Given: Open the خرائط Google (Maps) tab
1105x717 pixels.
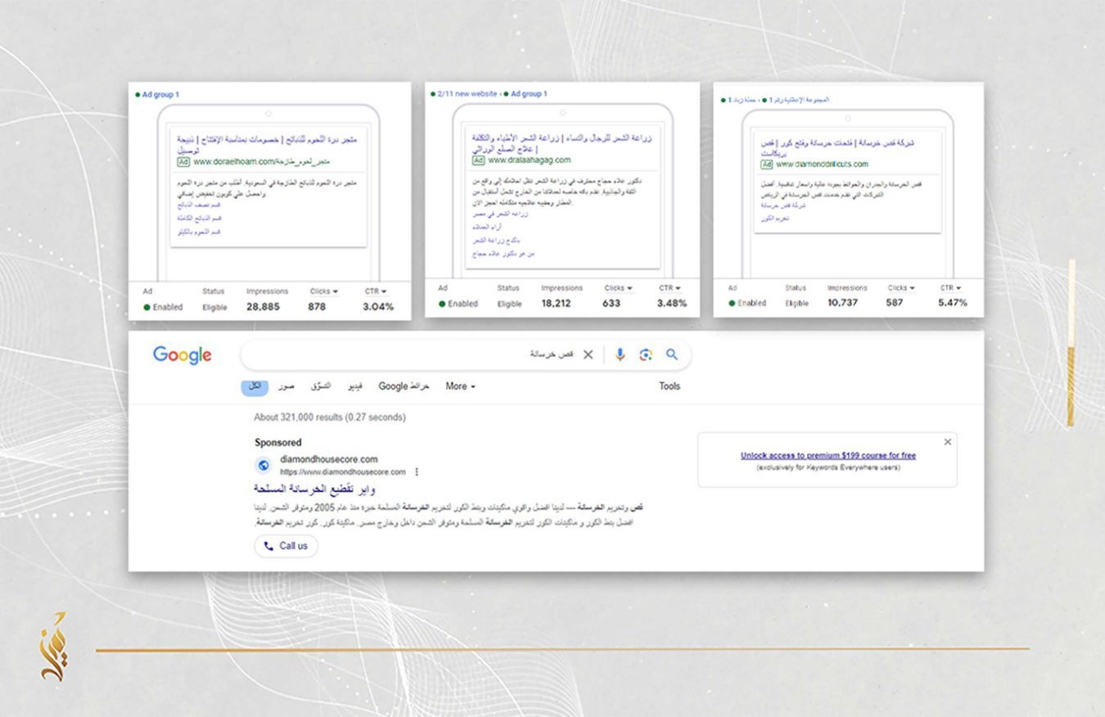Looking at the screenshot, I should point(404,386).
